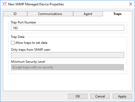Confirm with the OK button
Screen dimensions: 135x102
tap(78, 96)
